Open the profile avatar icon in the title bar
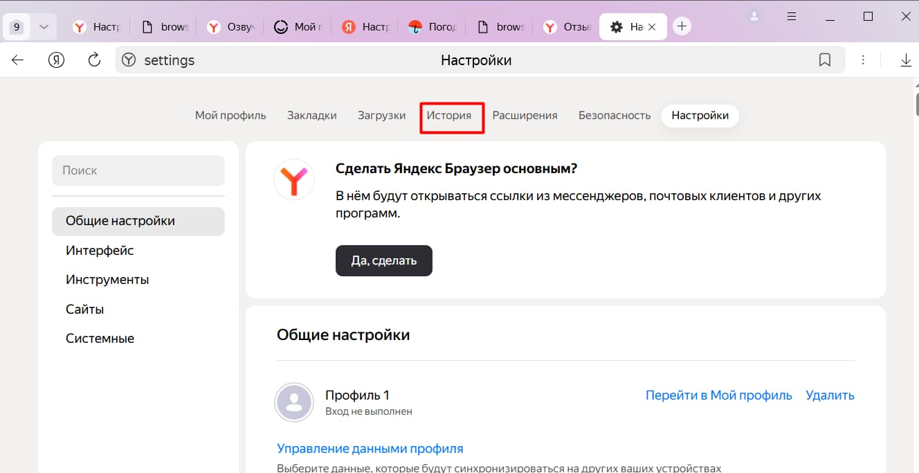The image size is (919, 473). [754, 15]
